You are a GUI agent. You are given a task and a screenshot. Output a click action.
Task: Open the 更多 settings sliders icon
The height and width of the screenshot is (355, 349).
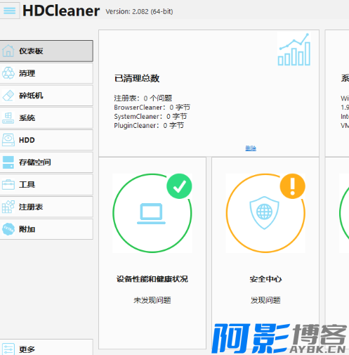8,349
